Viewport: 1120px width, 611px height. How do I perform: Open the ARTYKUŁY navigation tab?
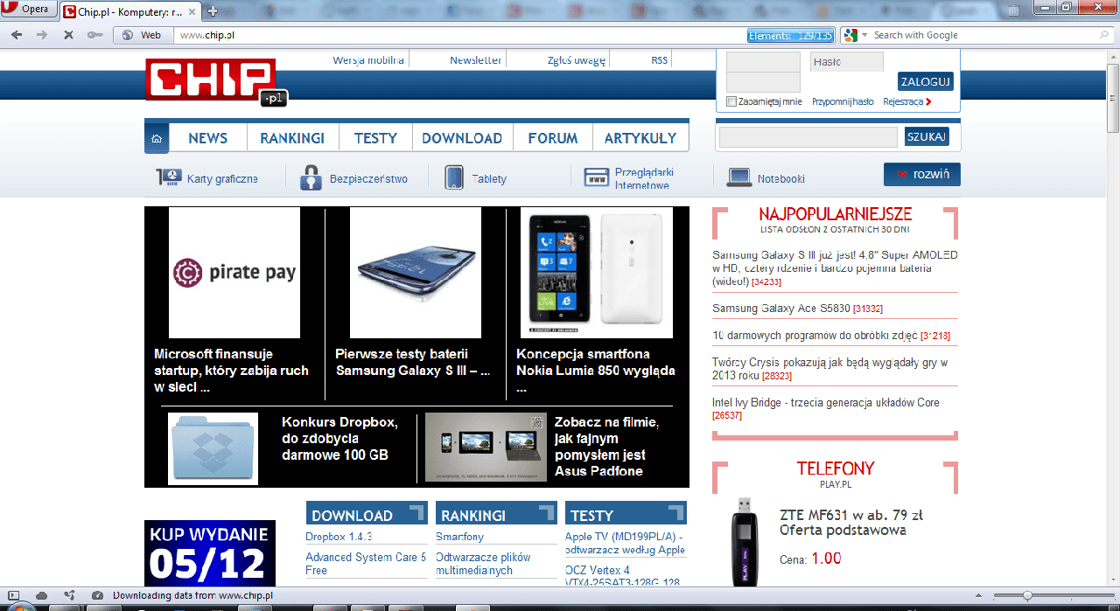[640, 138]
